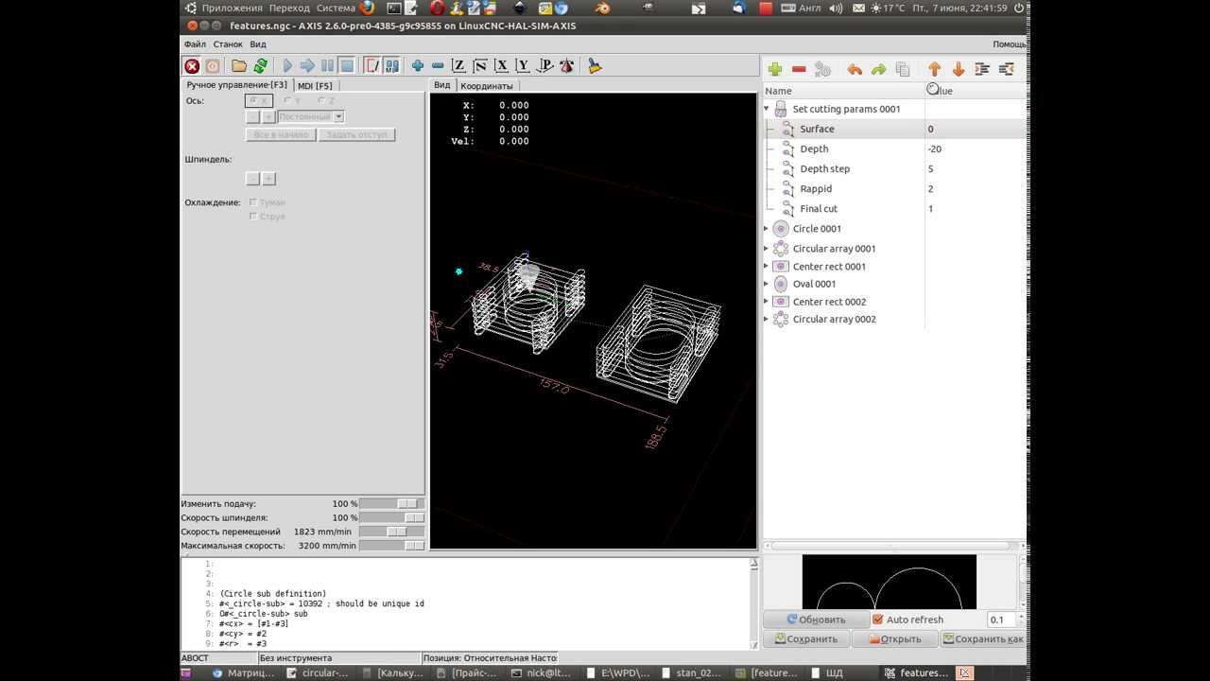Click Задать отступ button

[356, 135]
